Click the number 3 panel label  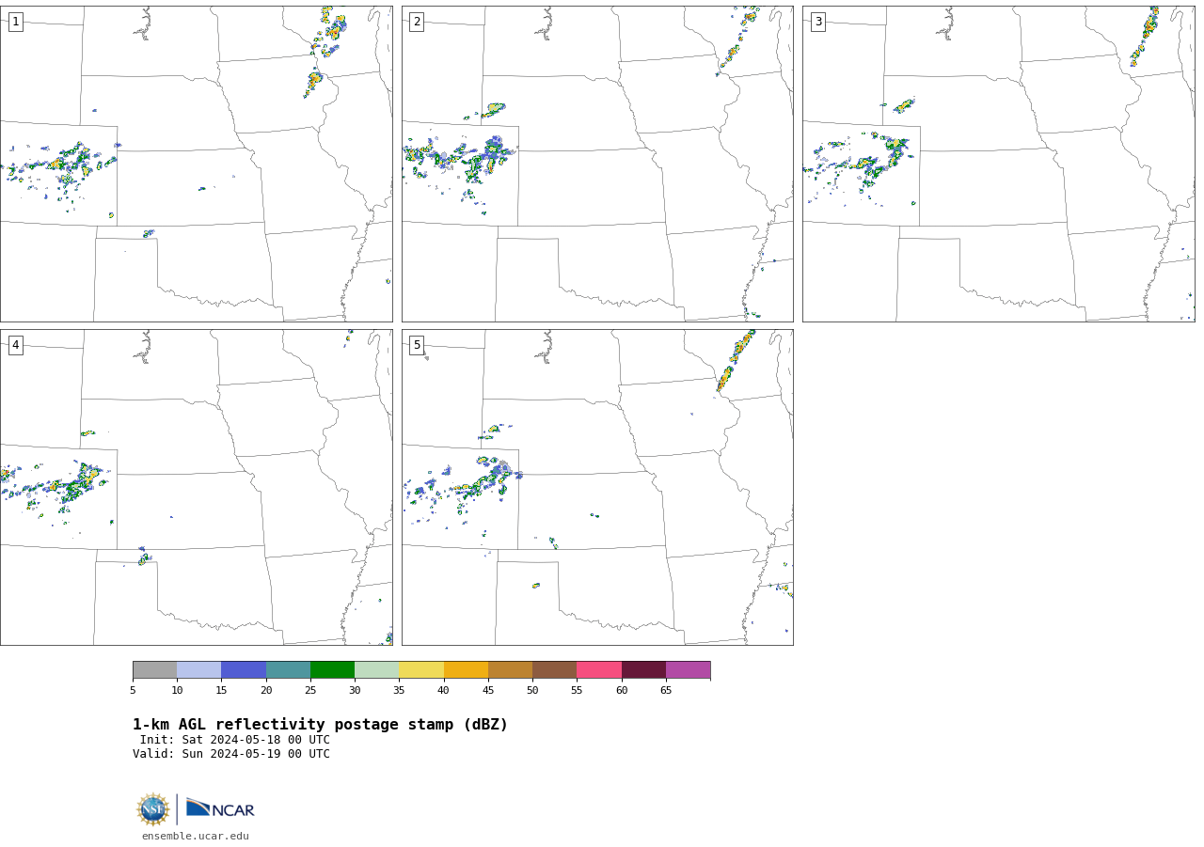[x=817, y=22]
